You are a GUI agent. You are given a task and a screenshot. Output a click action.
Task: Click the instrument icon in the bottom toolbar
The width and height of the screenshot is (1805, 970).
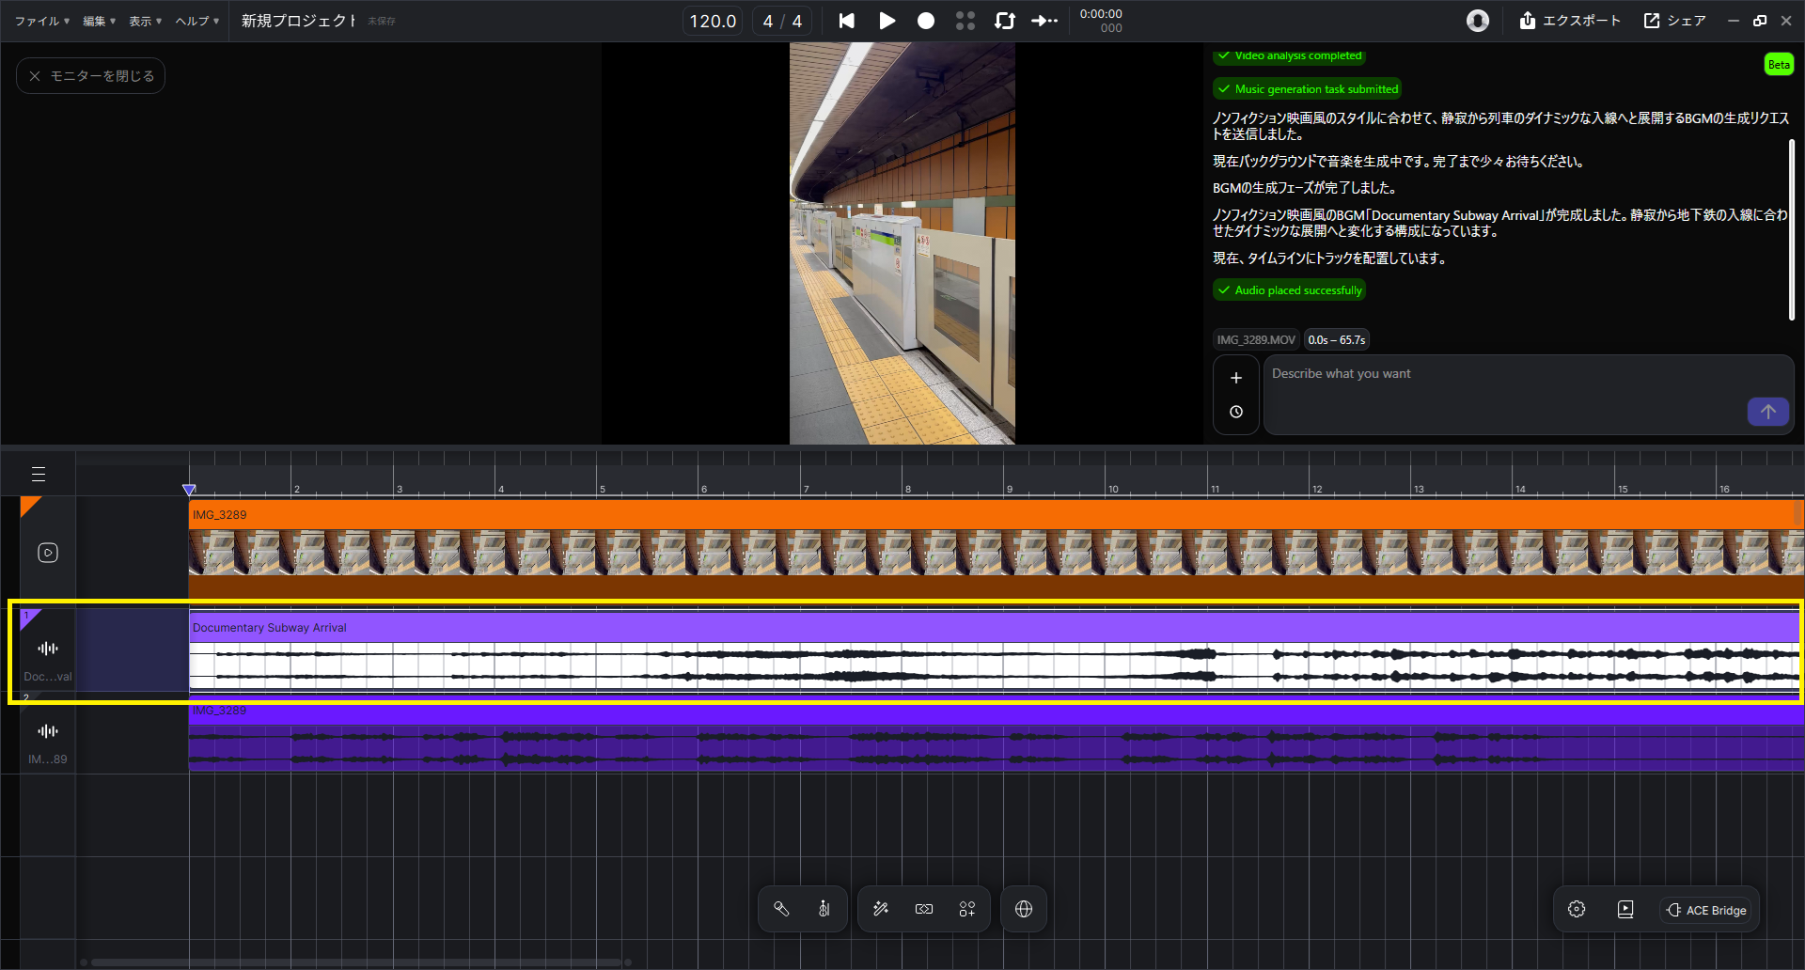[824, 909]
